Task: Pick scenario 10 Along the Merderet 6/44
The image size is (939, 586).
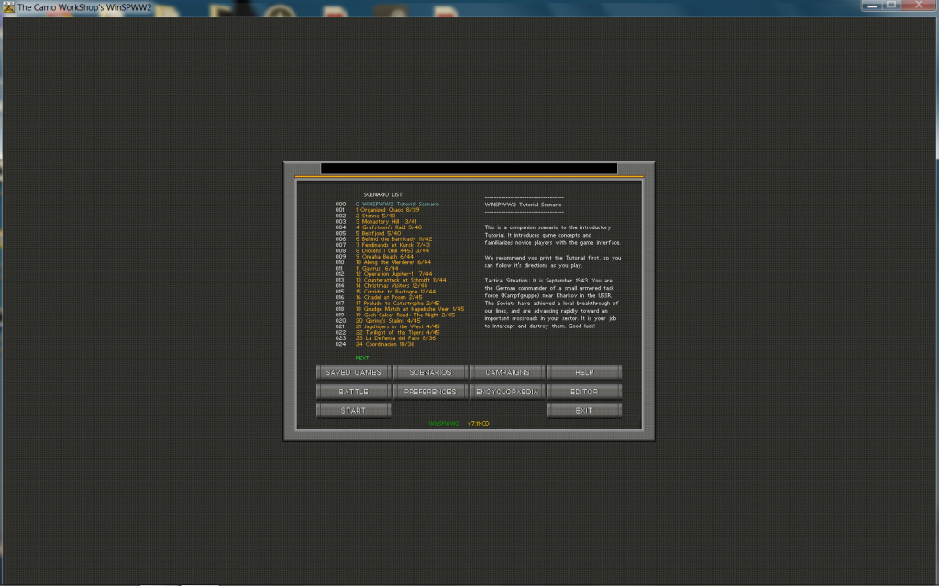Action: (x=392, y=262)
